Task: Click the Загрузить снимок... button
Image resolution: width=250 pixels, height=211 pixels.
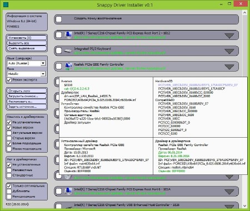Action: pyautogui.click(x=27, y=96)
